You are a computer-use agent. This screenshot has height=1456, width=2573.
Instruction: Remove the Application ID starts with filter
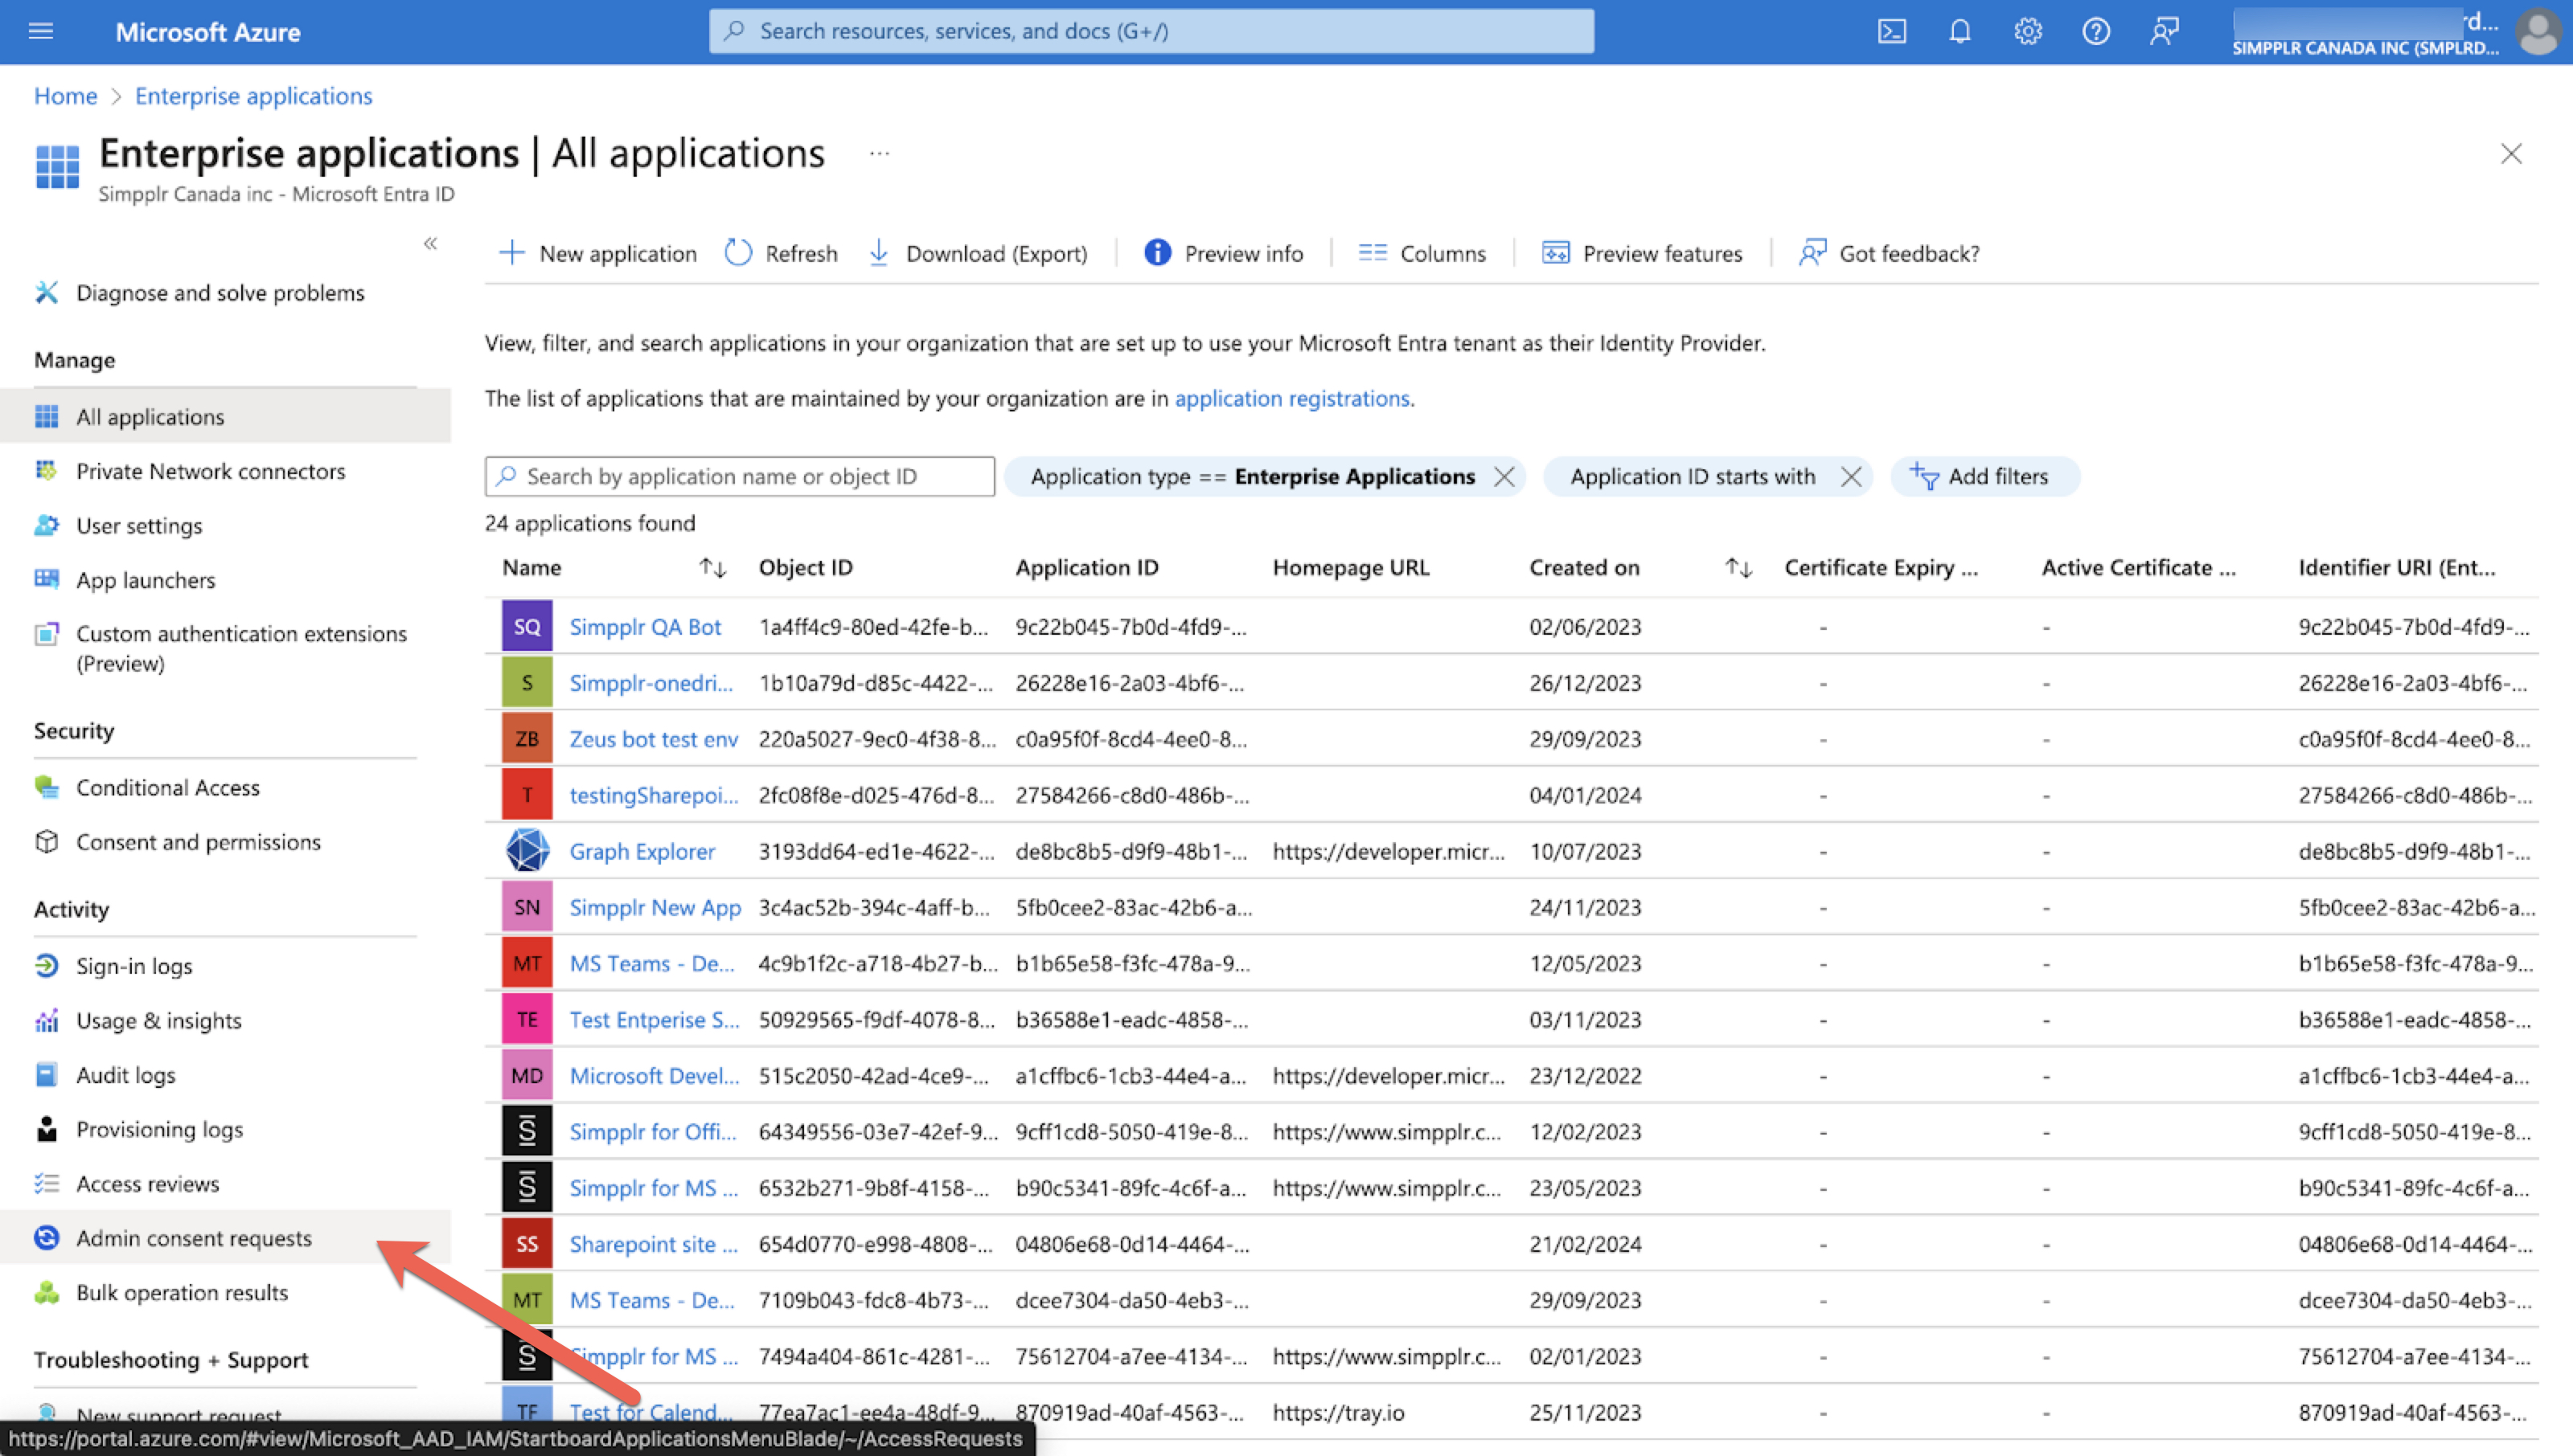(x=1849, y=476)
